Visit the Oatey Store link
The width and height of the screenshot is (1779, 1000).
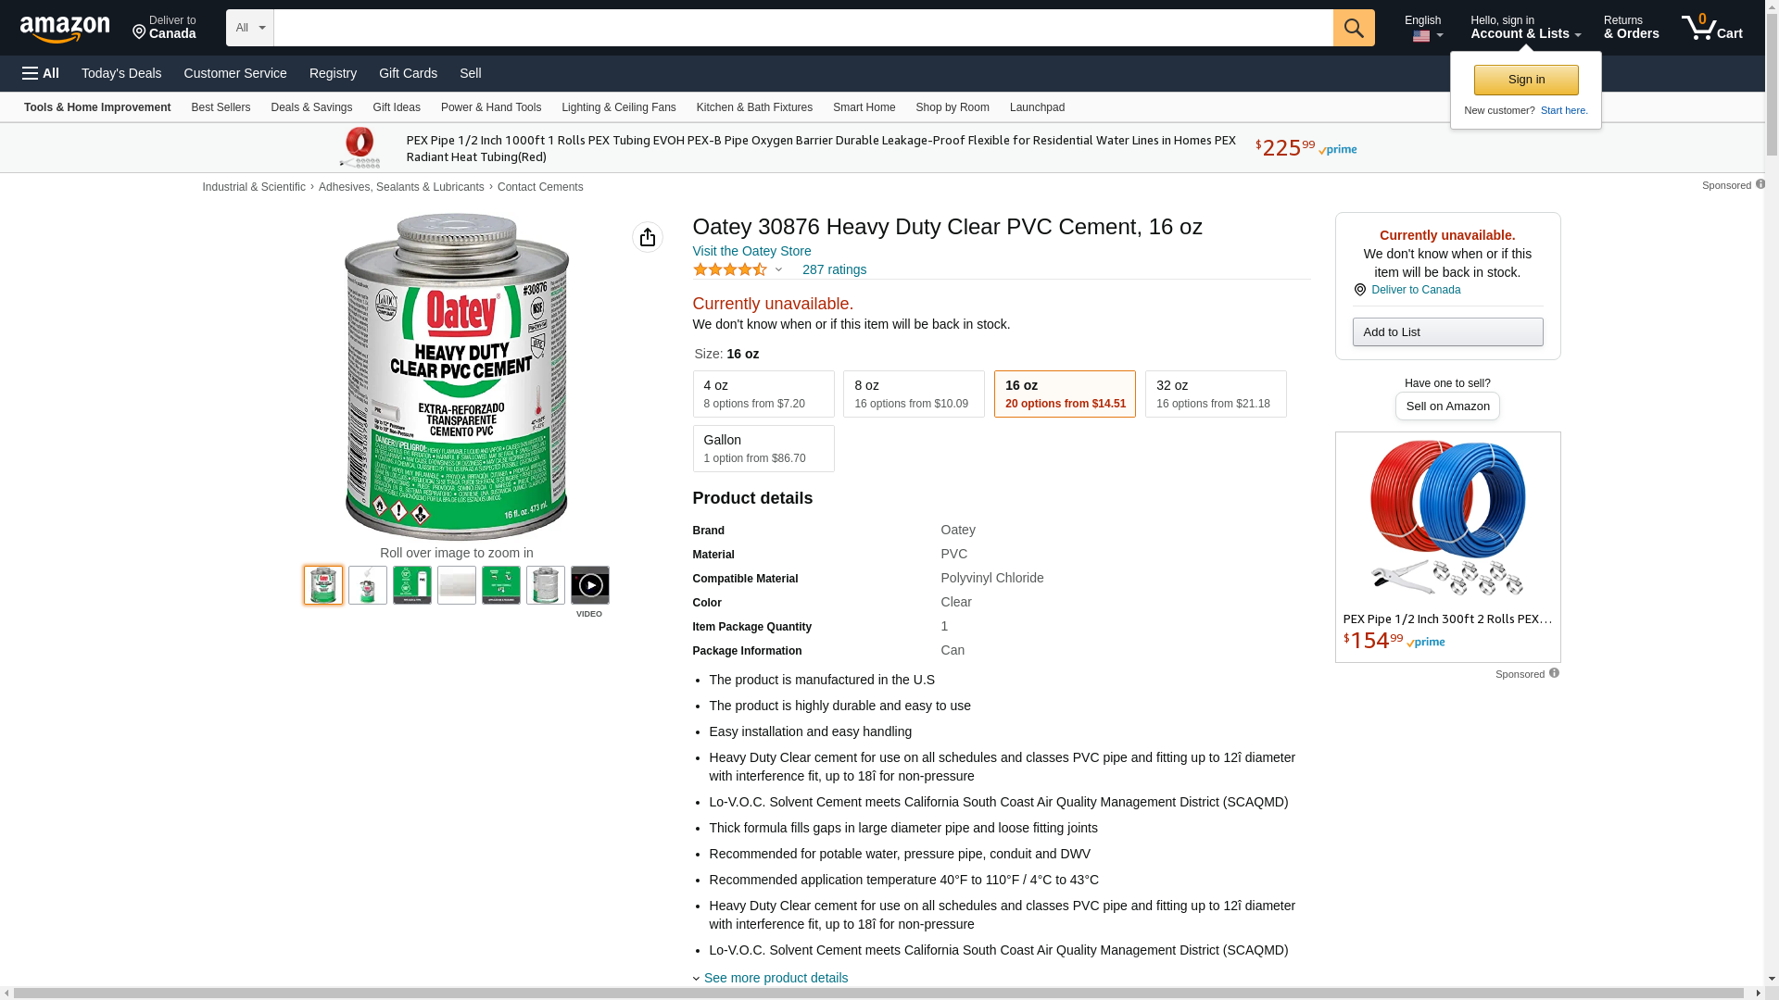coord(751,251)
